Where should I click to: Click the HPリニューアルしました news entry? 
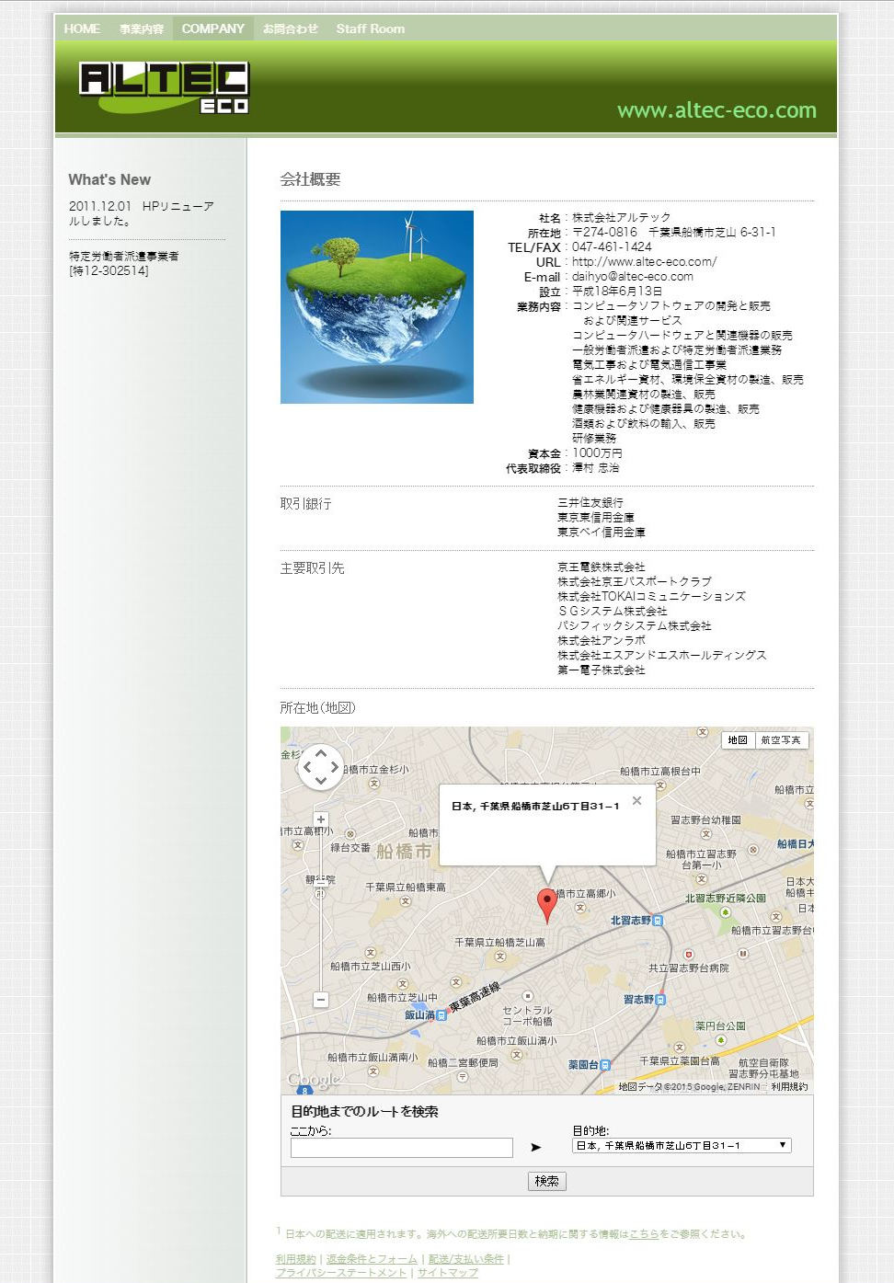(x=142, y=213)
